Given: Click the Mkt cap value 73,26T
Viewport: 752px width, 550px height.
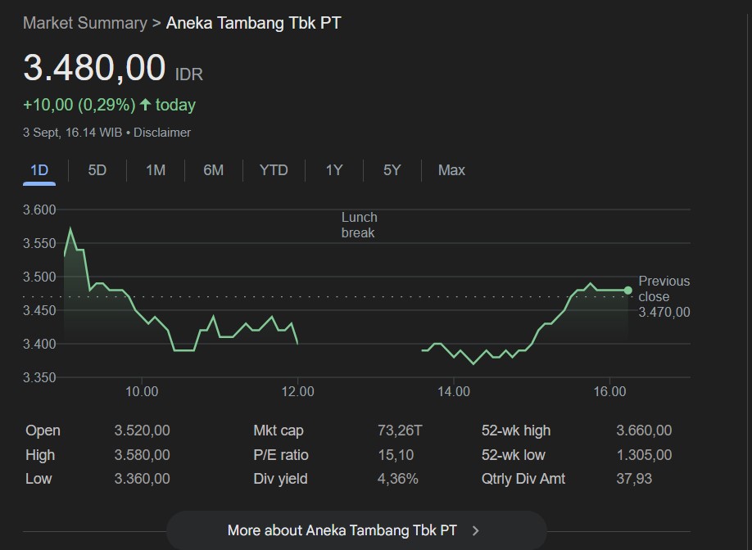Looking at the screenshot, I should click(x=400, y=431).
